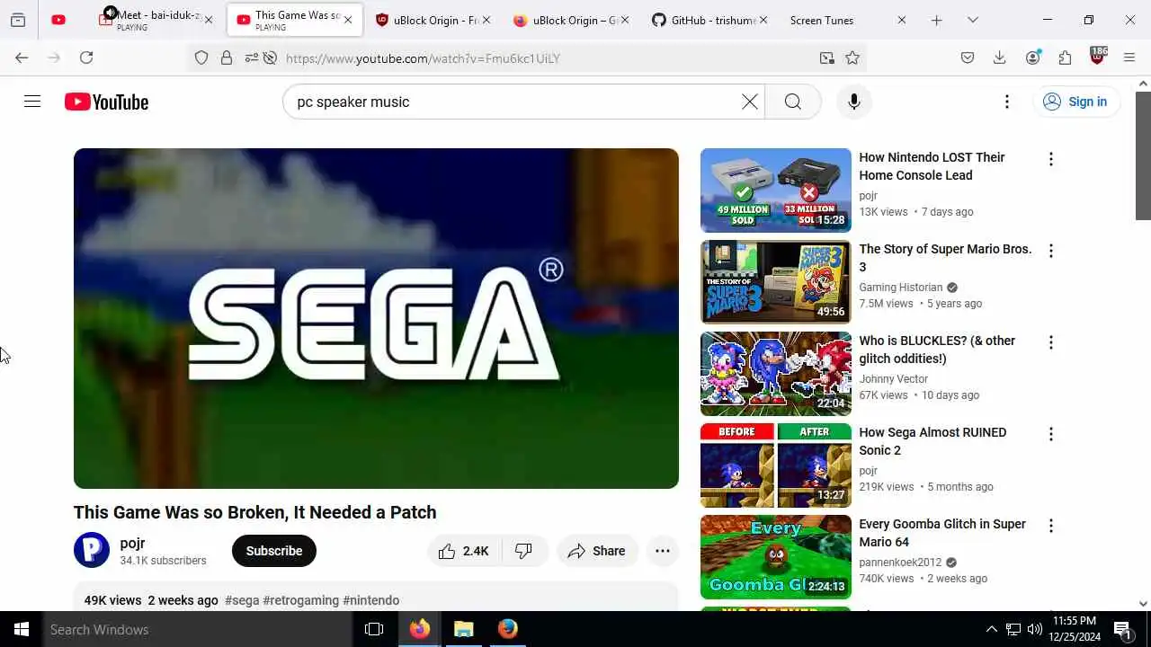Open the pojr channel avatar
The image size is (1151, 647).
tap(92, 550)
